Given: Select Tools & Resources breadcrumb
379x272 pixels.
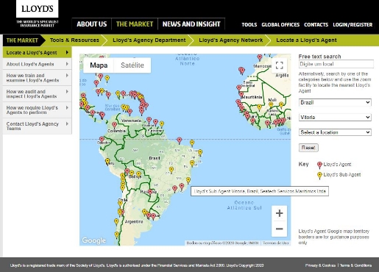Looking at the screenshot, I should point(74,40).
